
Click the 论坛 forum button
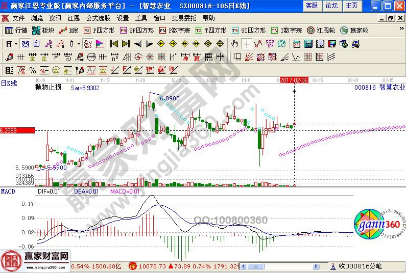[331, 6]
